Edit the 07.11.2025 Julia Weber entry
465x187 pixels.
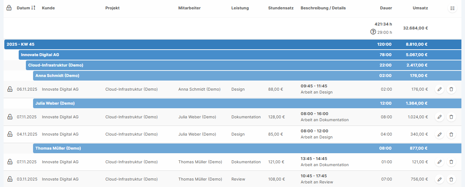pyautogui.click(x=439, y=117)
